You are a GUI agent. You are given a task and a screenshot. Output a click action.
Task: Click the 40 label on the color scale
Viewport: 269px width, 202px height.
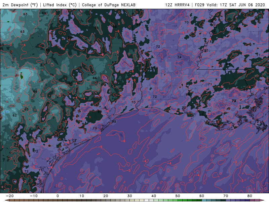(x=154, y=196)
